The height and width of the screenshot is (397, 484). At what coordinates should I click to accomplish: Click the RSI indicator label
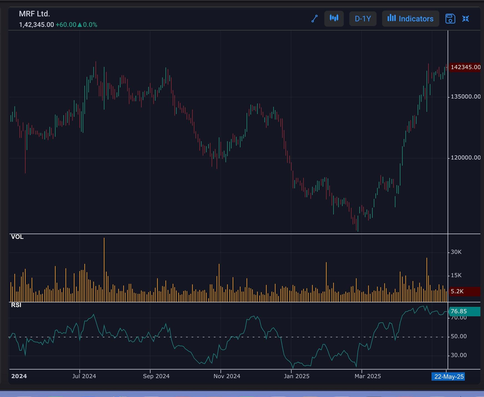click(16, 305)
